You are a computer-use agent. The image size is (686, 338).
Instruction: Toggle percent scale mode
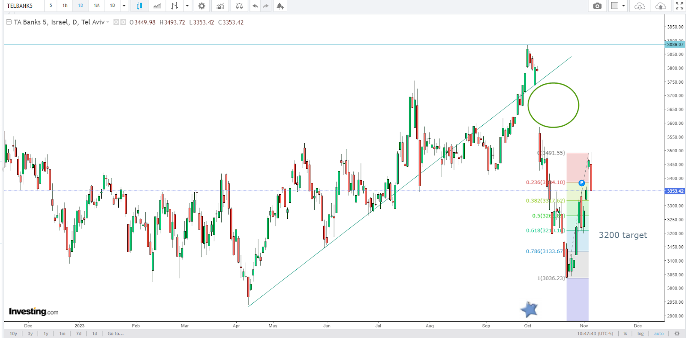pyautogui.click(x=626, y=333)
